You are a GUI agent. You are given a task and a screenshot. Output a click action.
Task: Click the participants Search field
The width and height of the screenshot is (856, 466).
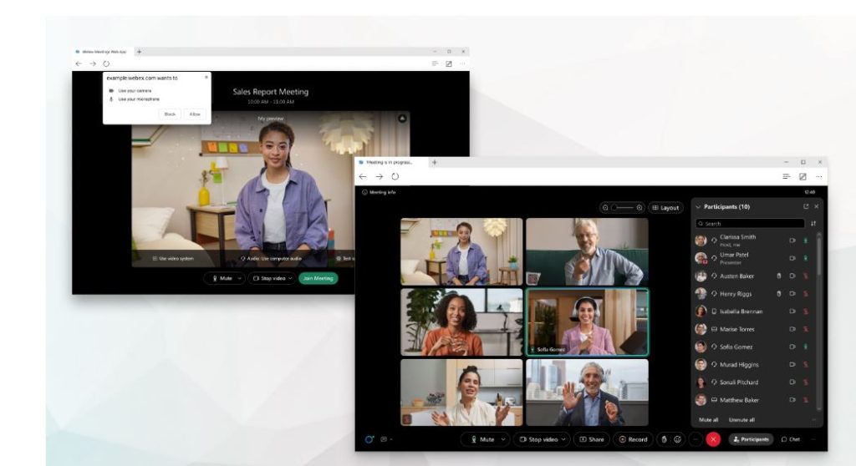(750, 224)
